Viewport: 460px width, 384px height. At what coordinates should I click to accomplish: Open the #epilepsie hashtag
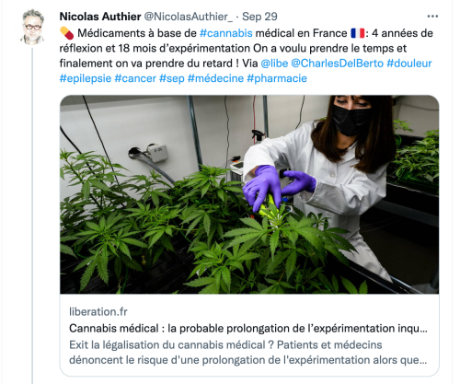pos(86,78)
